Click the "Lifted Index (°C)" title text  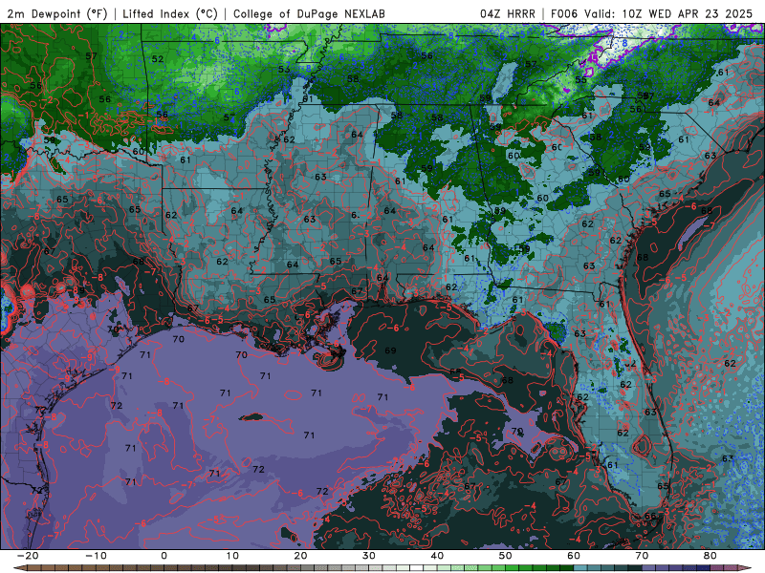coord(170,13)
